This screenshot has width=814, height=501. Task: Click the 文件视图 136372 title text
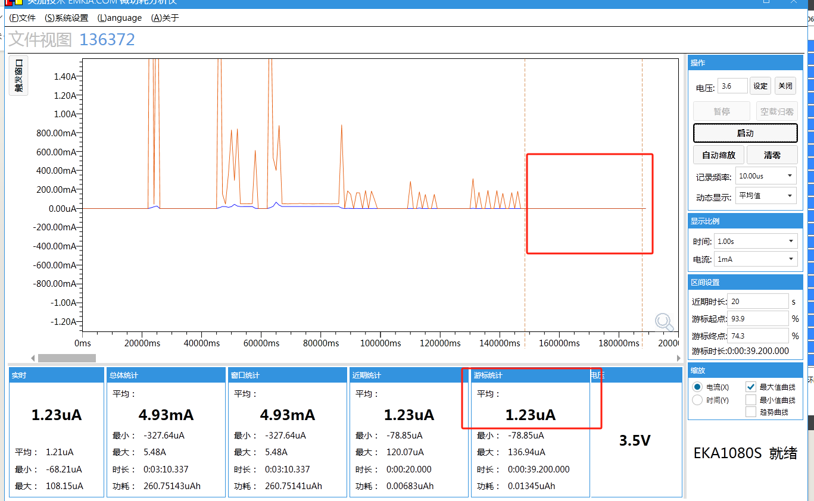coord(71,40)
